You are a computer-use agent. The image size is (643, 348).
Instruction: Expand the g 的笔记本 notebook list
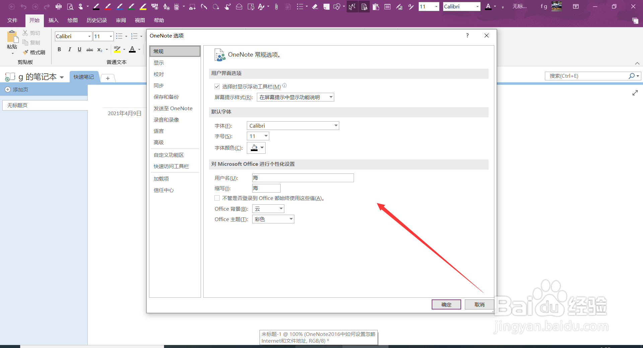pos(62,77)
